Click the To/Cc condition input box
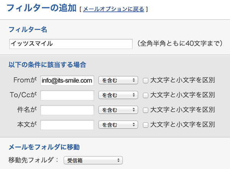This screenshot has width=230, height=169. [x=67, y=95]
